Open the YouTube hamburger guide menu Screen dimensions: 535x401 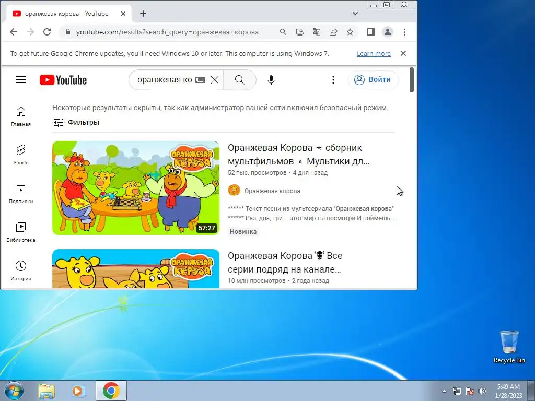point(21,80)
